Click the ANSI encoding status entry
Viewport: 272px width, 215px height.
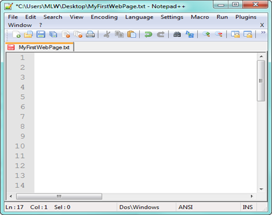(186, 207)
